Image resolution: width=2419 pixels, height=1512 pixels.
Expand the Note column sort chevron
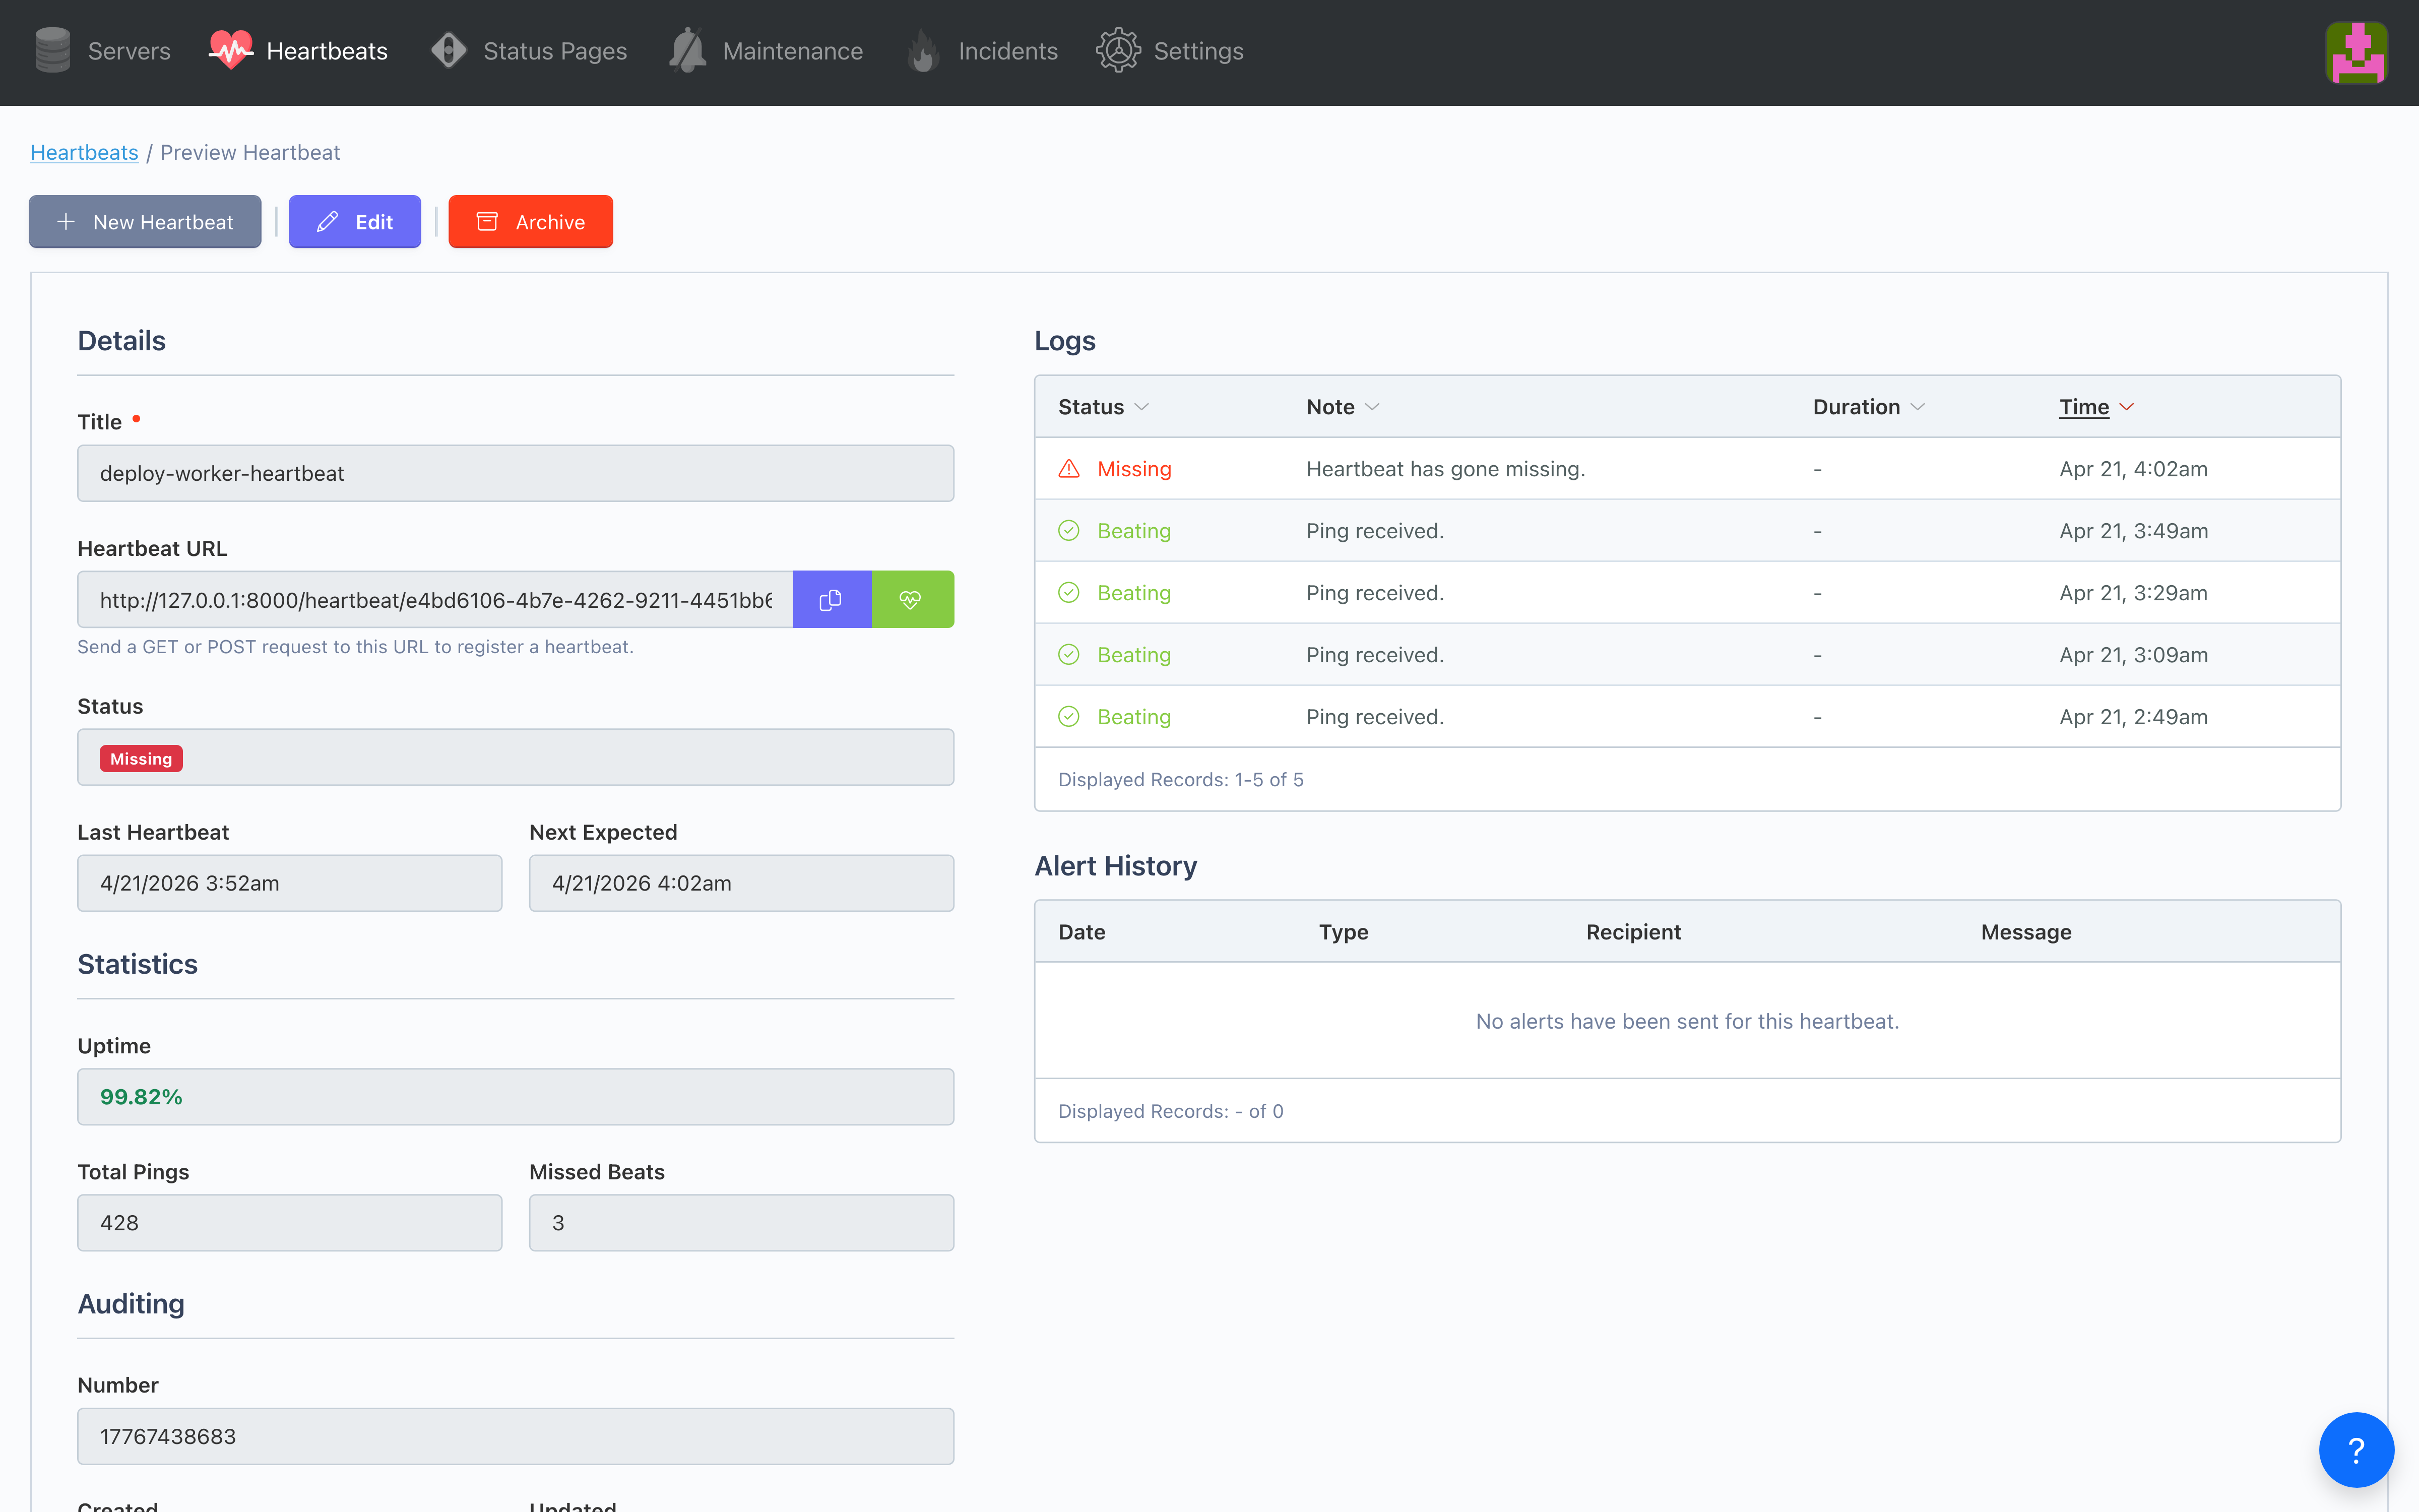pos(1372,407)
